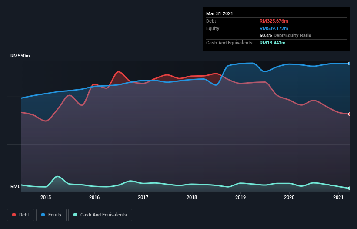Image resolution: width=357 pixels, height=229 pixels.
Task: Click the teal Cash endpoint marker on chart
Action: click(x=350, y=188)
